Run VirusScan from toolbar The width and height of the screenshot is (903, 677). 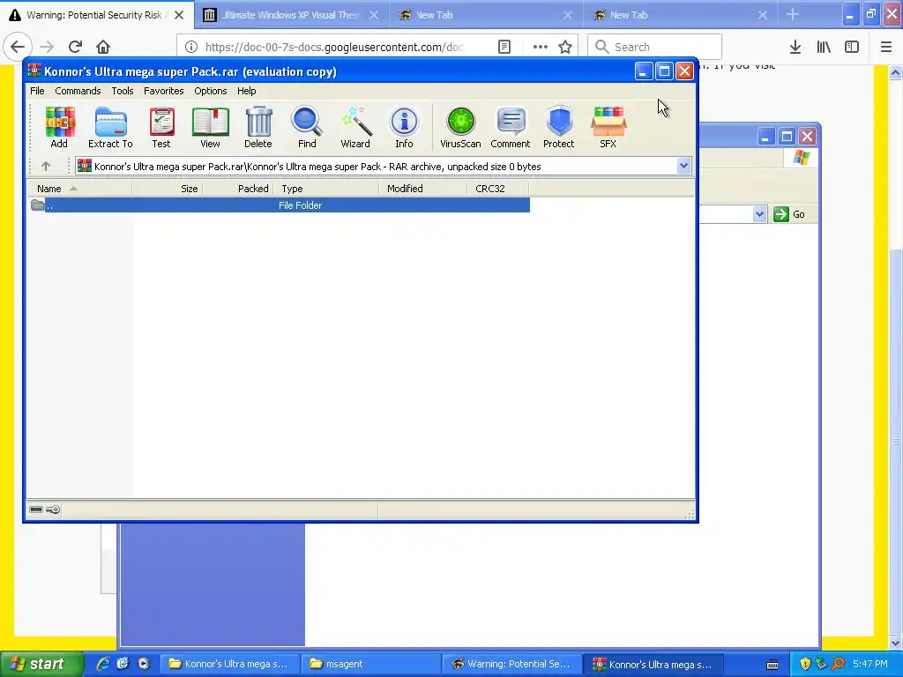(x=460, y=127)
